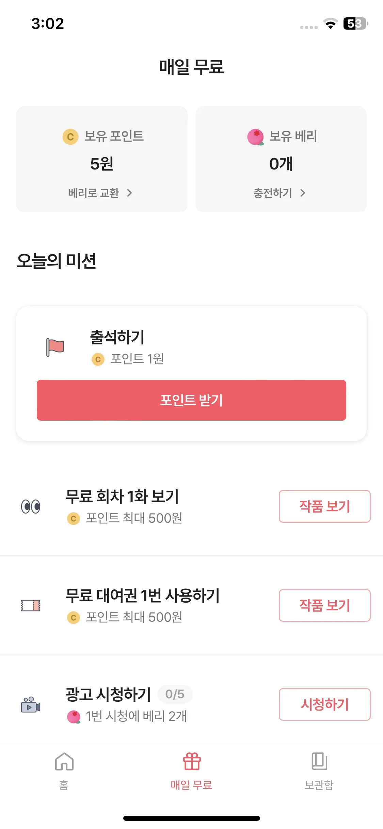Image resolution: width=383 pixels, height=829 pixels.
Task: Open the 충전하기 chevron arrow
Action: [303, 193]
